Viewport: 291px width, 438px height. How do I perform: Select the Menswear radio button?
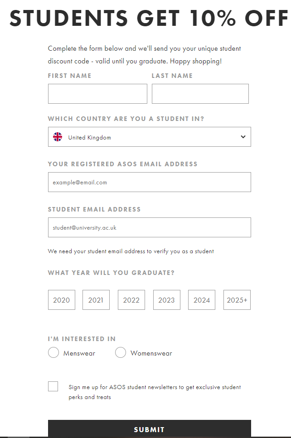pos(53,353)
